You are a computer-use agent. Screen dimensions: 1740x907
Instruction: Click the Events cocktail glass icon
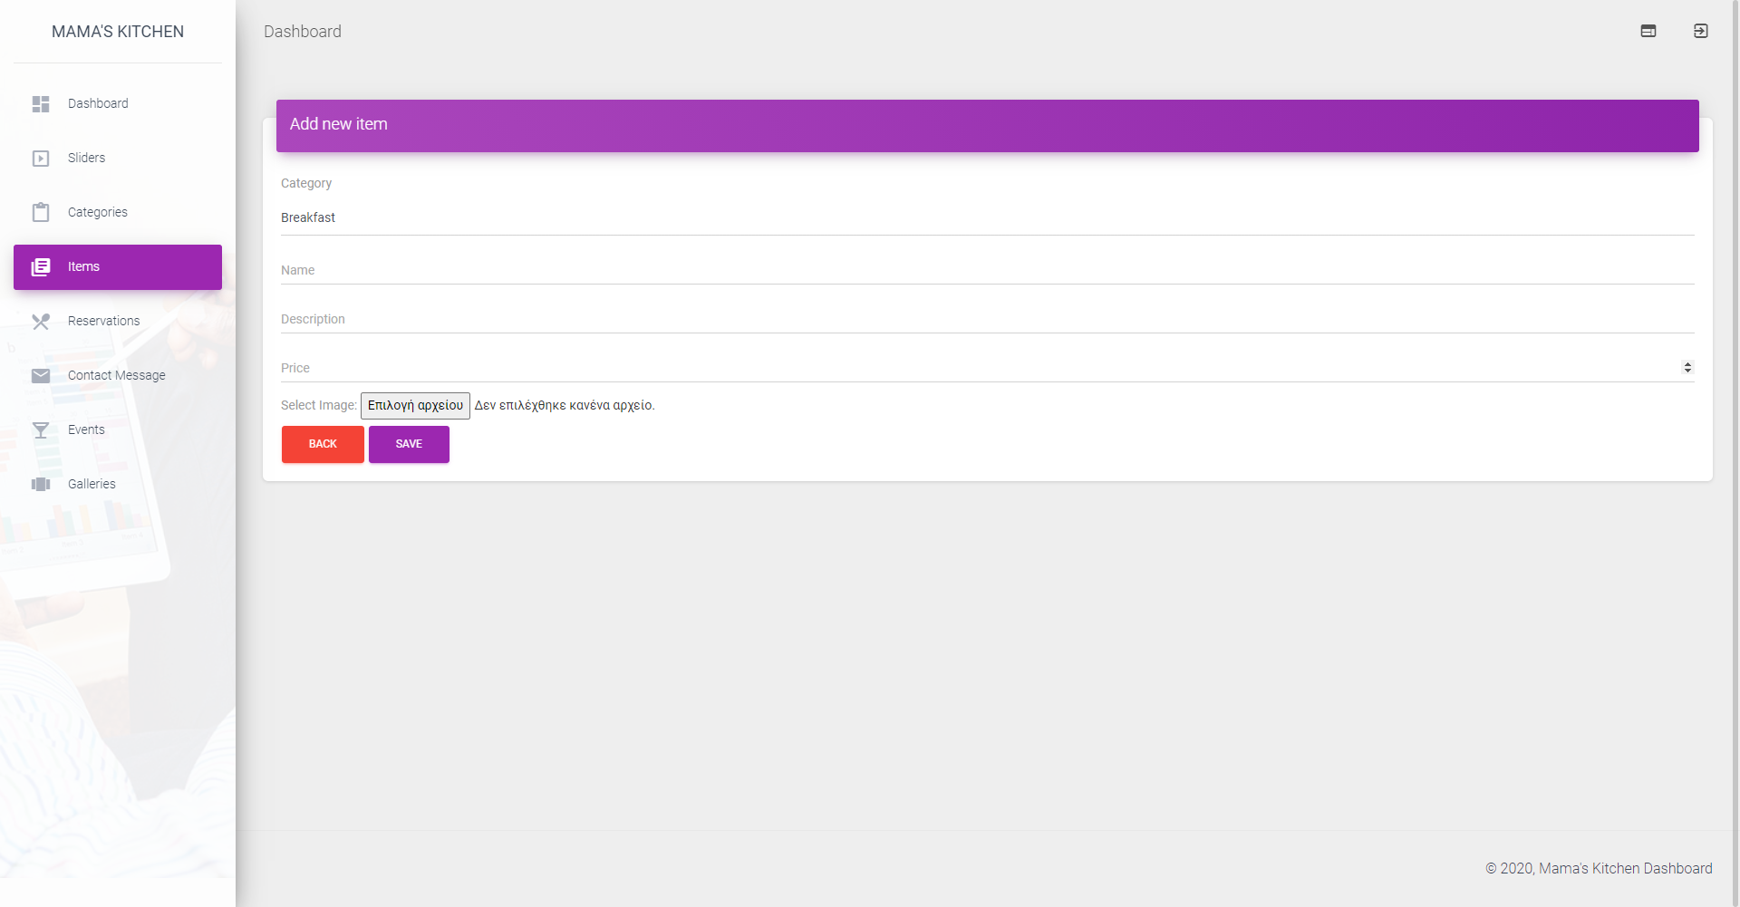point(41,430)
